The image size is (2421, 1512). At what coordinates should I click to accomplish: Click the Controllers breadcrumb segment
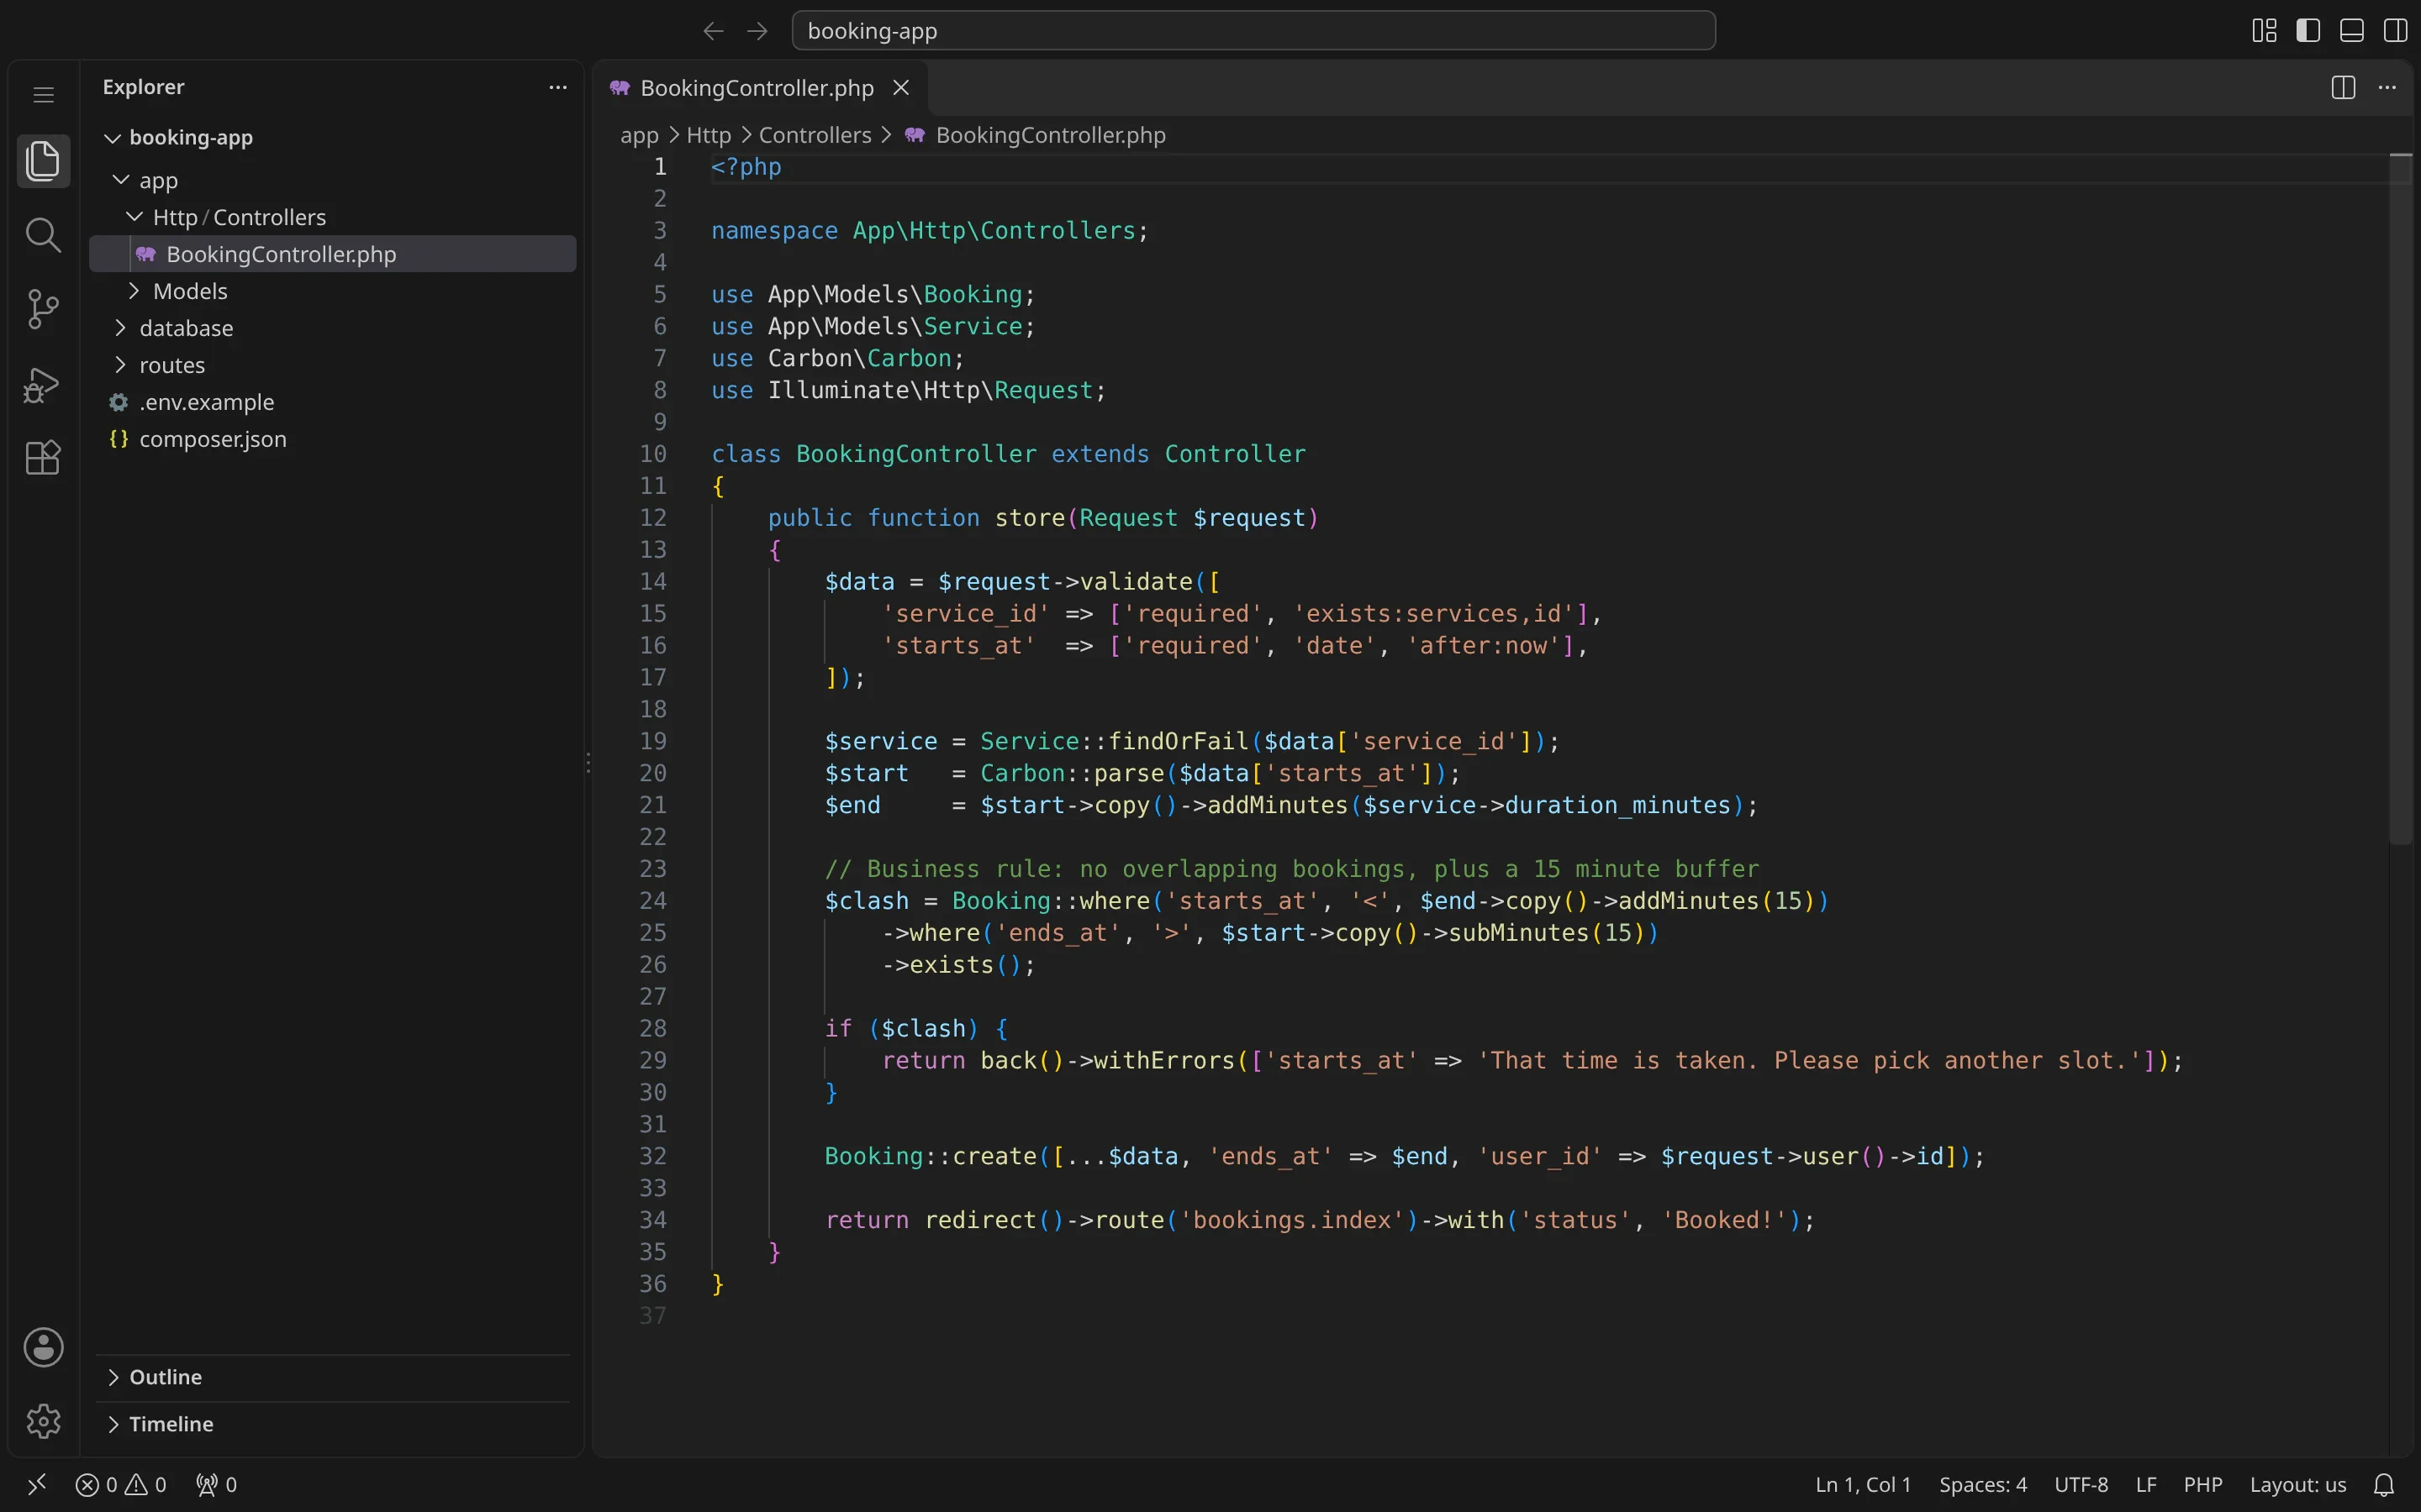[x=815, y=135]
